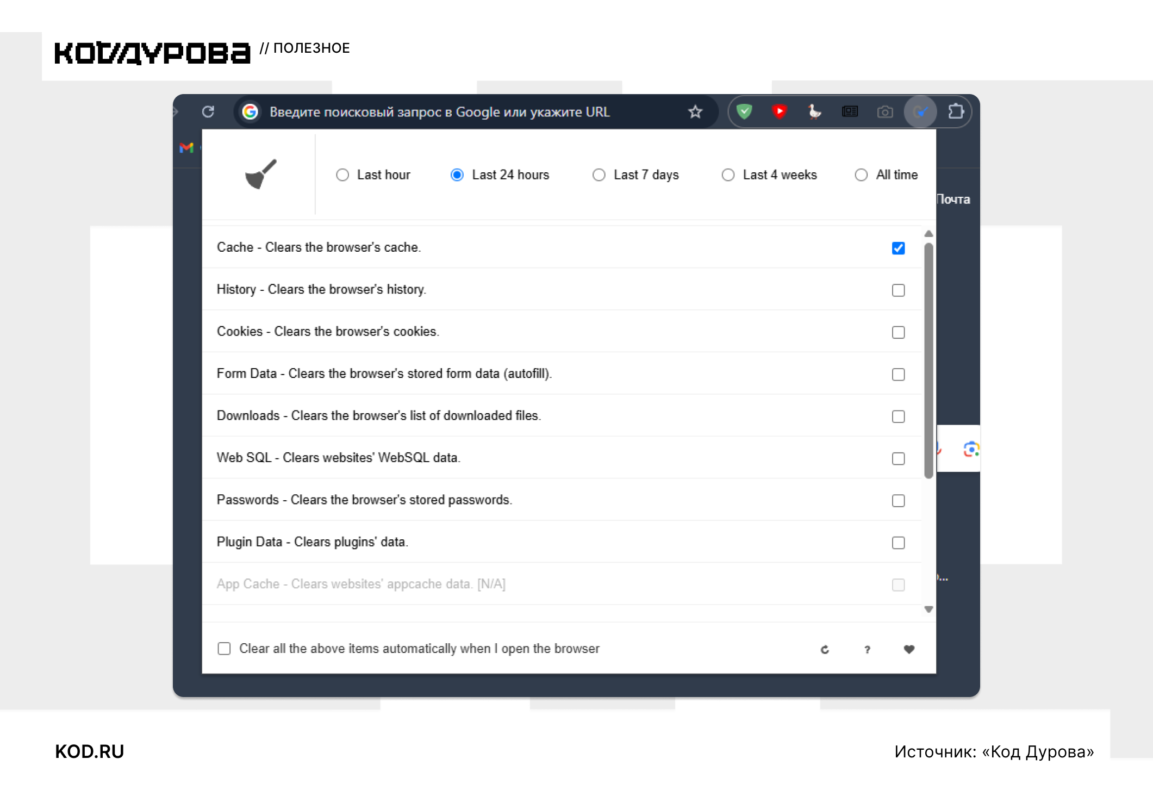Toggle automatic clearing on browser open

pos(224,649)
